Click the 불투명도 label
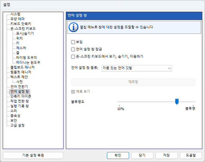 (x=78, y=102)
